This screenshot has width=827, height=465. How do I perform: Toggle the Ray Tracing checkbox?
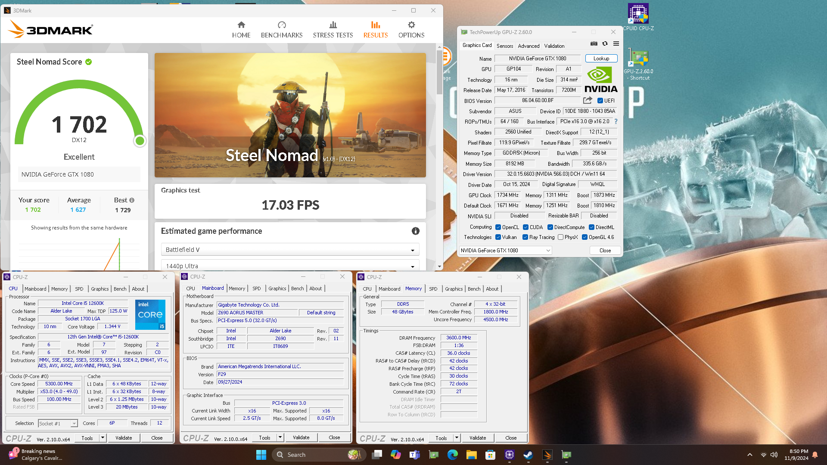click(x=525, y=237)
